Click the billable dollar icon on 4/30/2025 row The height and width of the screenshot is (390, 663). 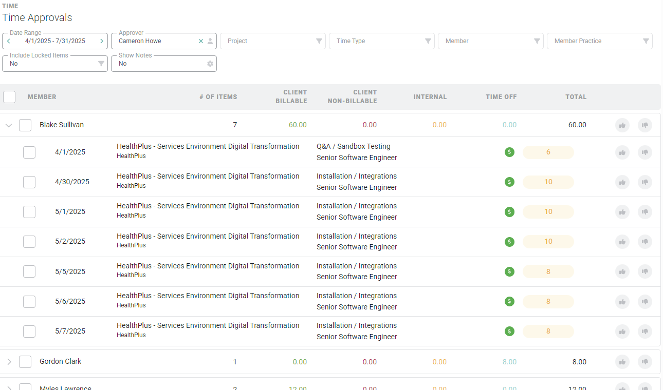509,182
